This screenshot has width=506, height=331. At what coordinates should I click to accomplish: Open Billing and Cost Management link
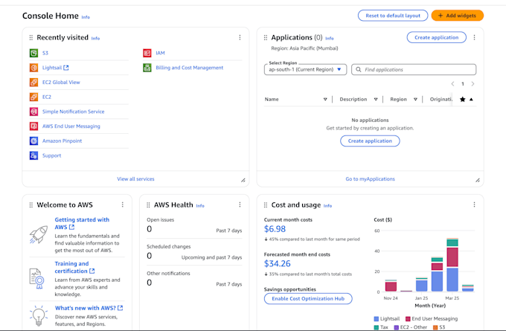point(190,68)
